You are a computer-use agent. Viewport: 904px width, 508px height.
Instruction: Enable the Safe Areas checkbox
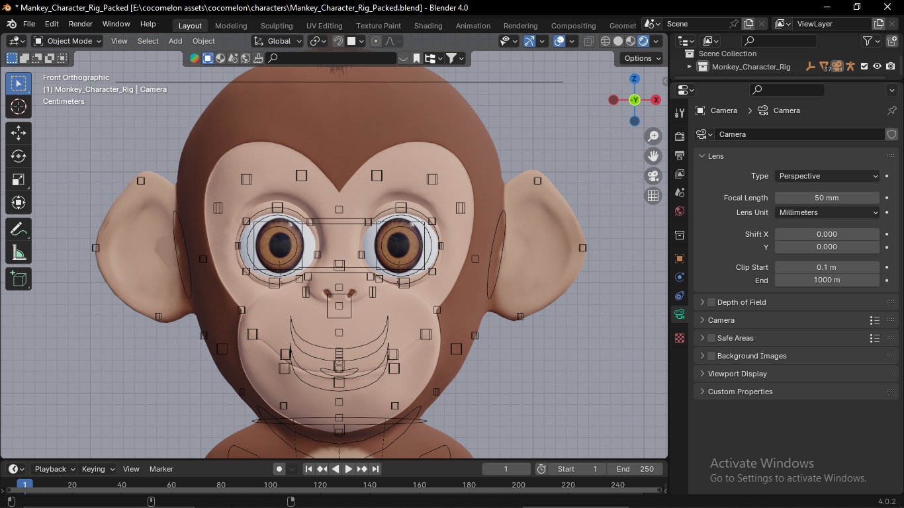[x=711, y=338]
